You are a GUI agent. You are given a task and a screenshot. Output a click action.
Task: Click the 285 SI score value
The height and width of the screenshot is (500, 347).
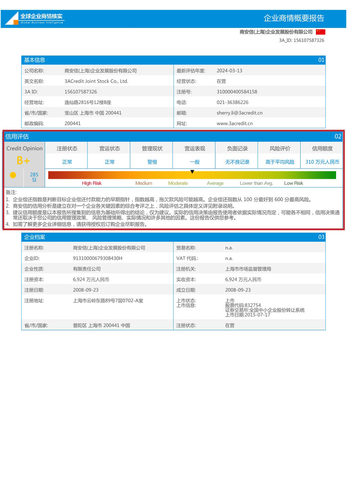click(34, 177)
